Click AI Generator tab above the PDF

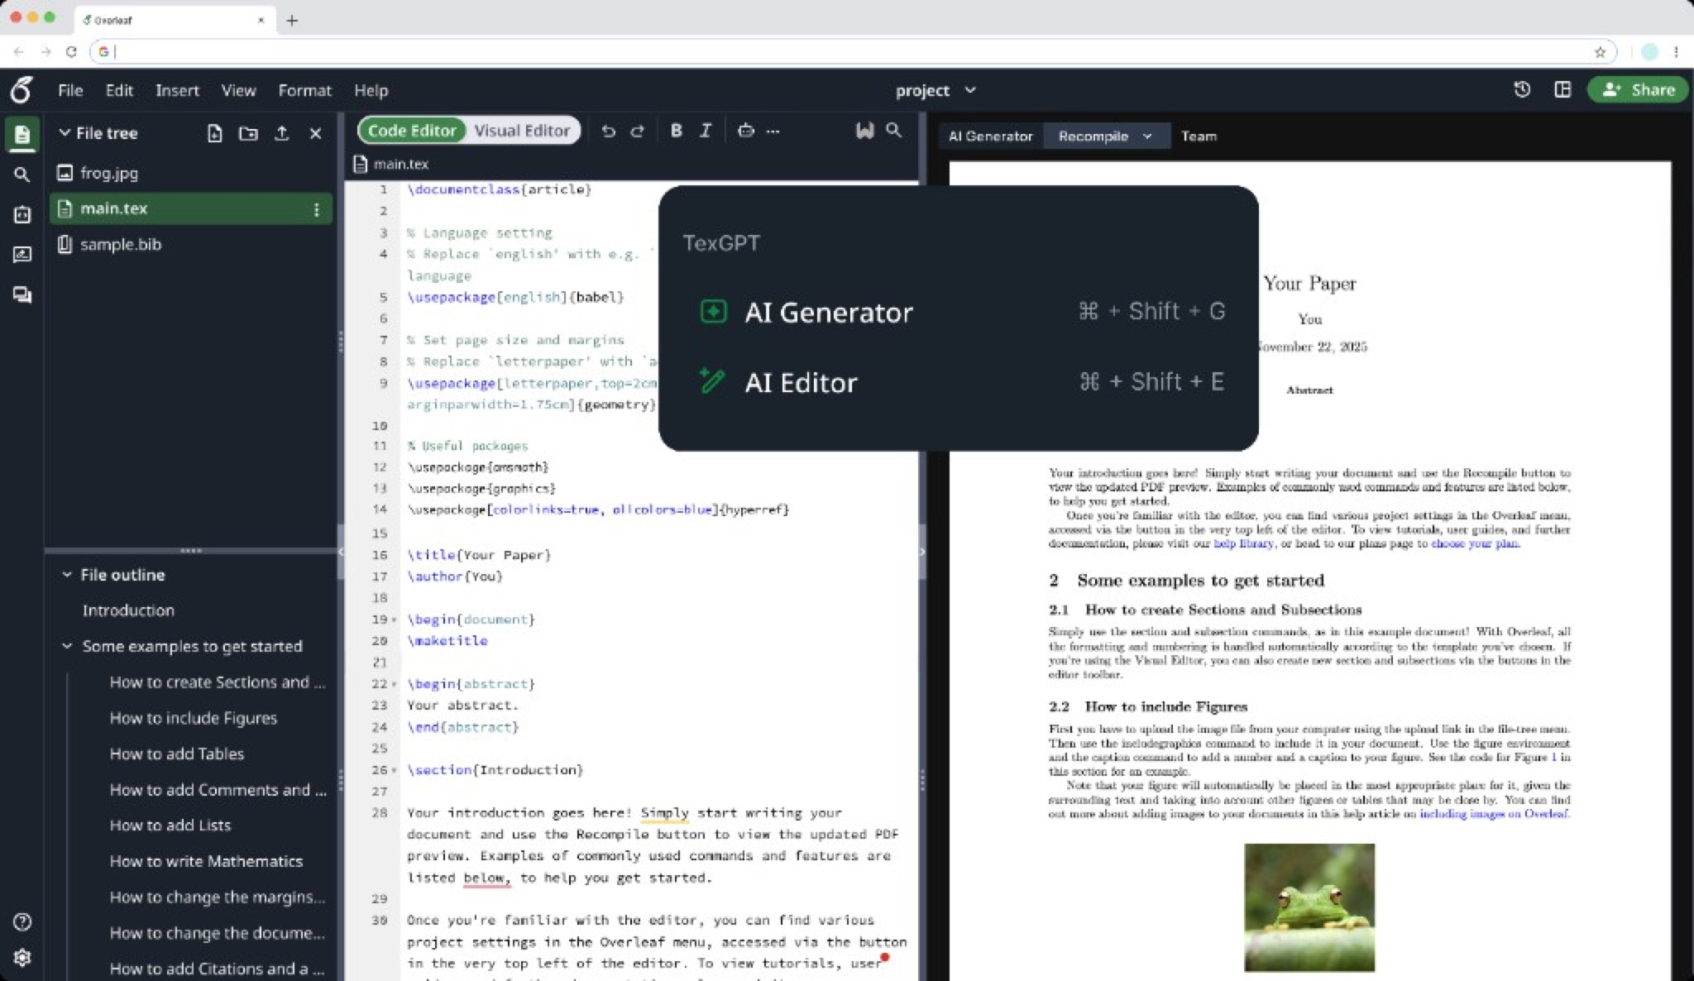click(x=990, y=136)
